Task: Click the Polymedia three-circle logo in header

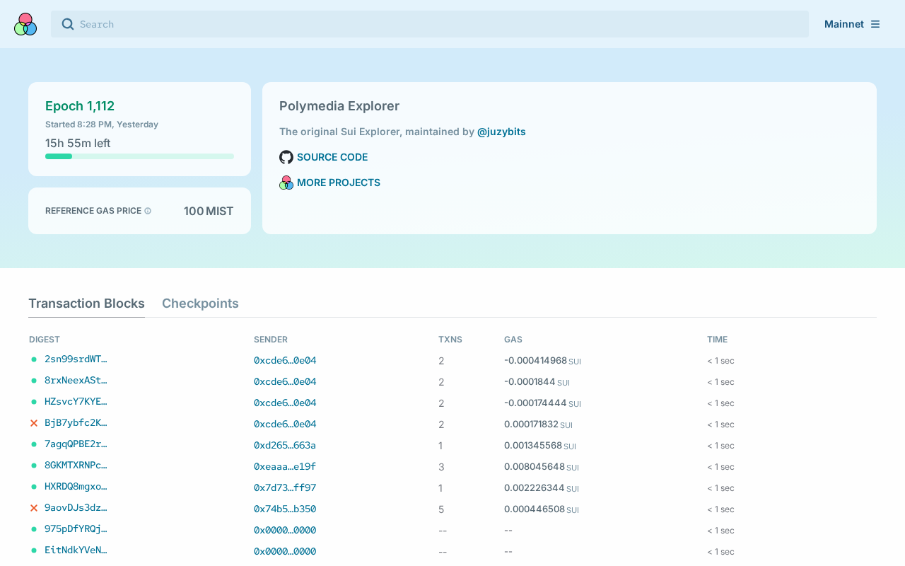Action: 25,24
